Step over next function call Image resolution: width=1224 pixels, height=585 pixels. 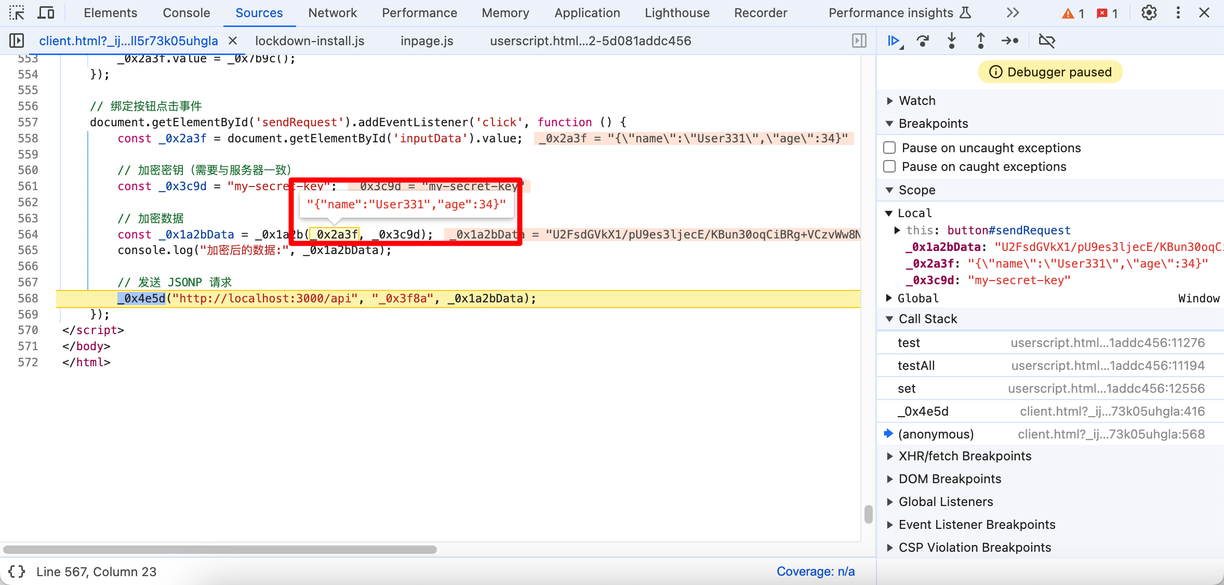click(923, 41)
